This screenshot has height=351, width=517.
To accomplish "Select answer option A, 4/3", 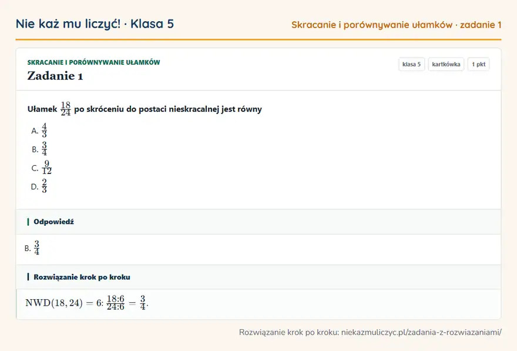I will [x=39, y=131].
